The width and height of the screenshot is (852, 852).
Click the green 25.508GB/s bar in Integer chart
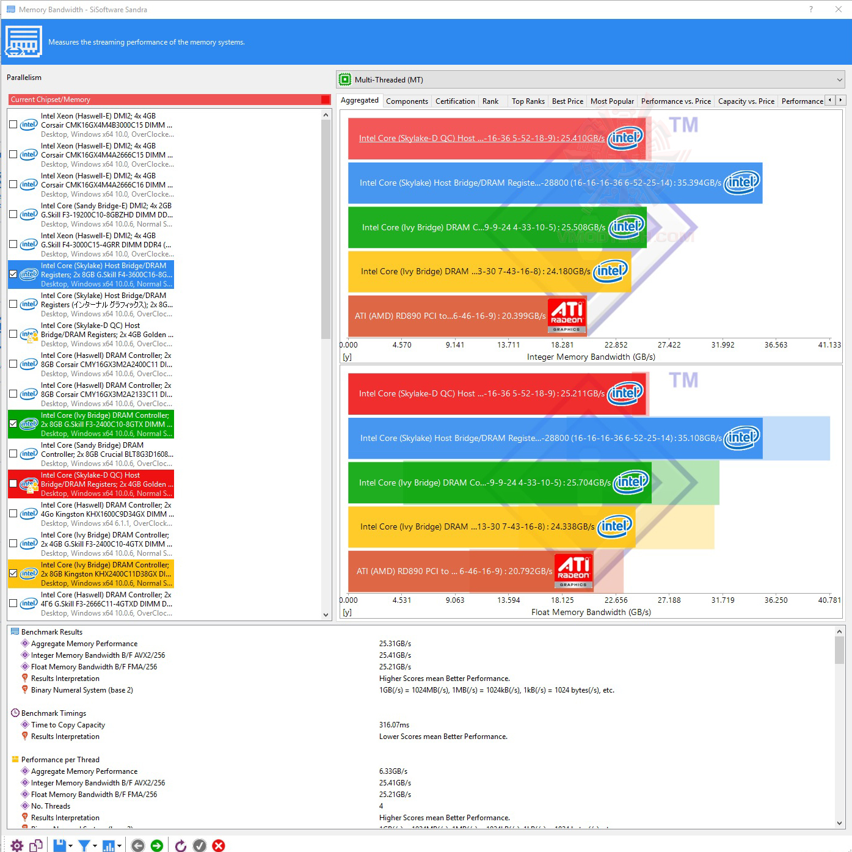coord(497,227)
